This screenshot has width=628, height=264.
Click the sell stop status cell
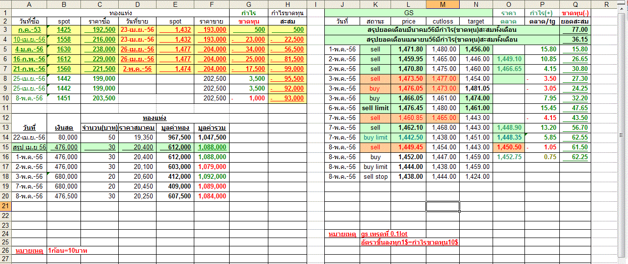click(x=375, y=176)
